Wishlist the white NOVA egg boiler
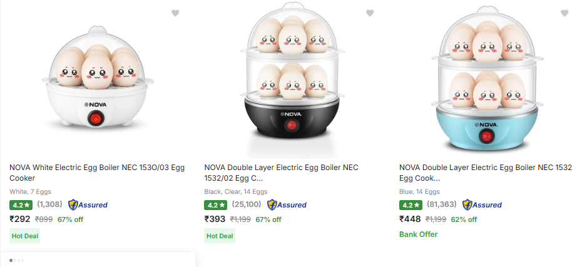 (x=175, y=13)
